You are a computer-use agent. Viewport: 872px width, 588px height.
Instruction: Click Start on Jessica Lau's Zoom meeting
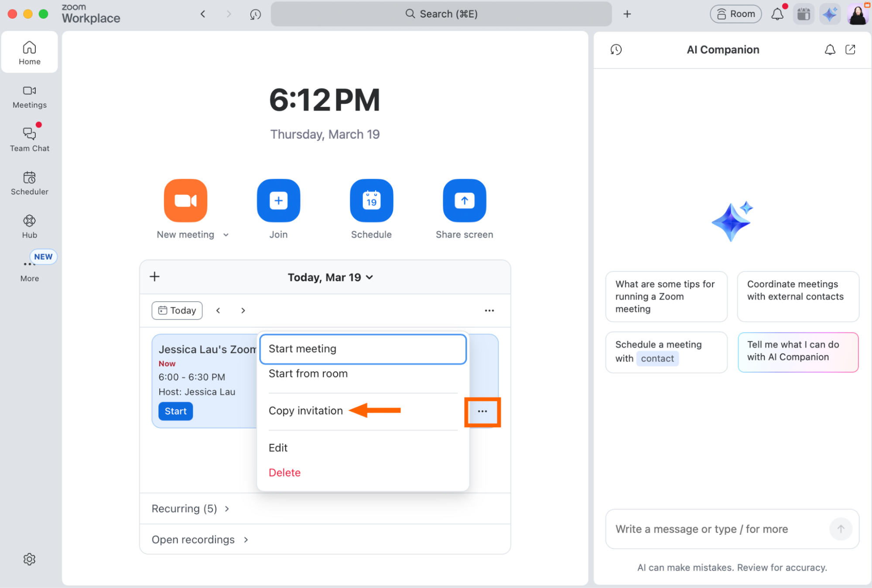[x=175, y=411]
